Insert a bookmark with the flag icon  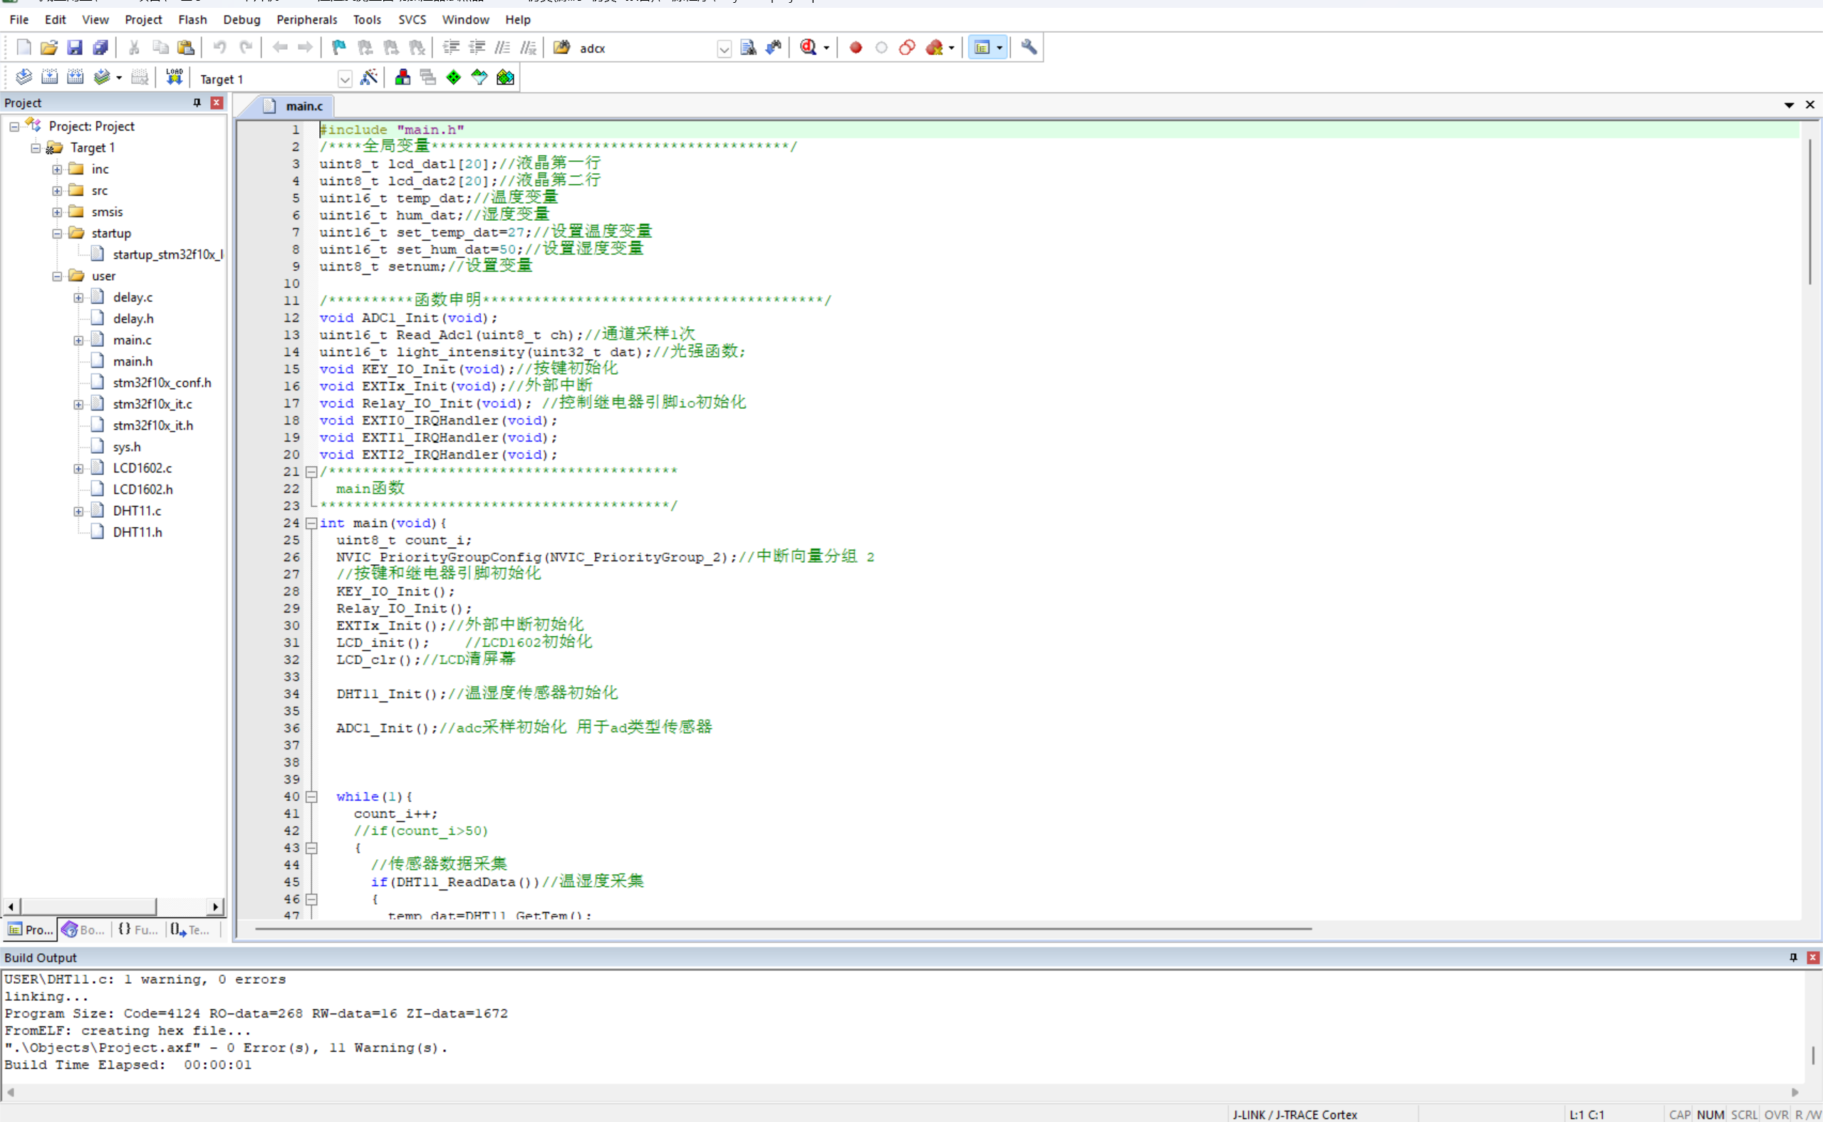coord(339,48)
